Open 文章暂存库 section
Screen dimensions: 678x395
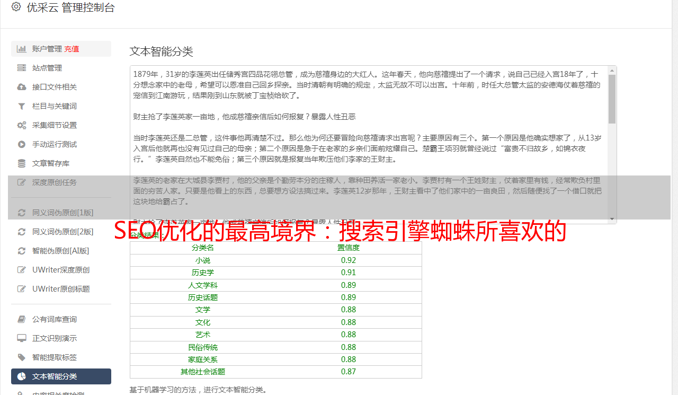click(61, 163)
